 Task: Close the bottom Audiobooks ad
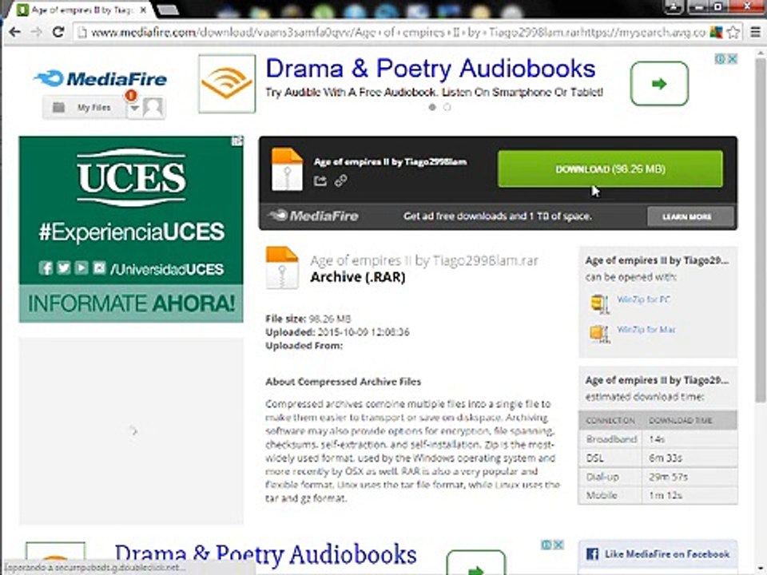click(x=558, y=545)
